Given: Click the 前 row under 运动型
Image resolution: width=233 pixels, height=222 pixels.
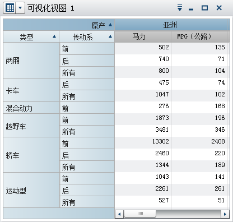Looking at the screenshot, I should tap(87, 178).
